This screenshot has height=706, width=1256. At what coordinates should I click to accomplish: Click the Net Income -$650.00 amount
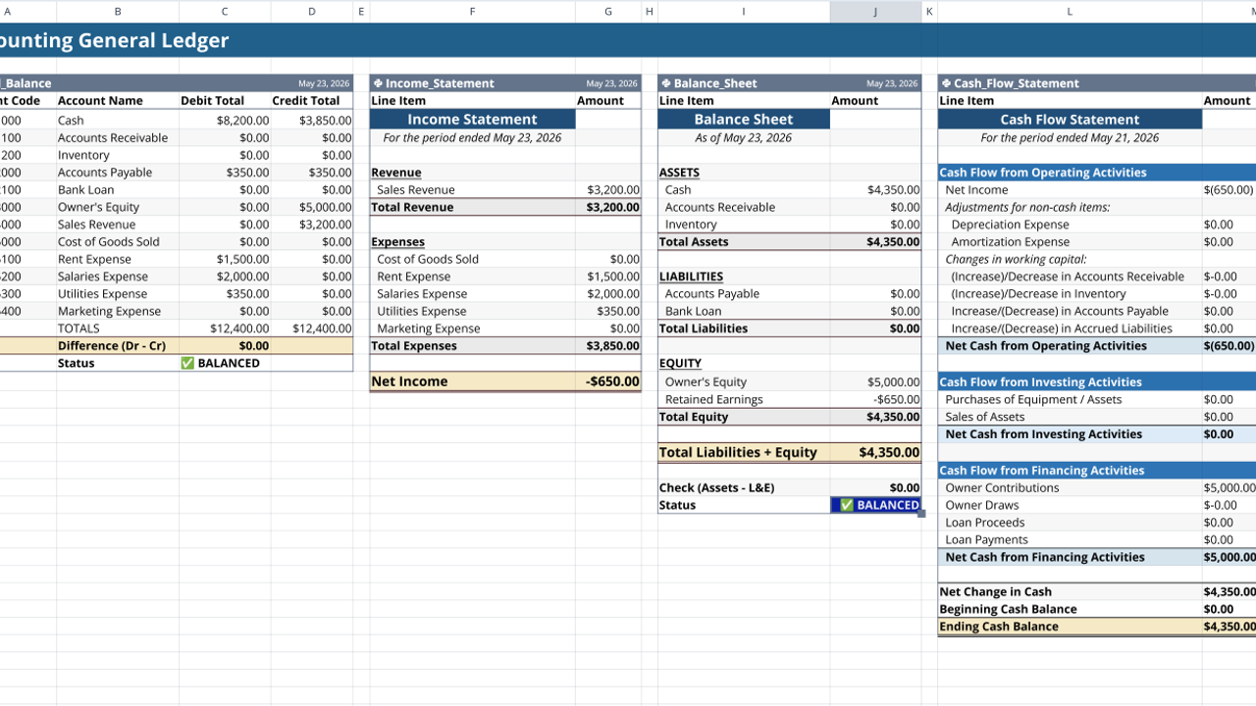click(607, 381)
